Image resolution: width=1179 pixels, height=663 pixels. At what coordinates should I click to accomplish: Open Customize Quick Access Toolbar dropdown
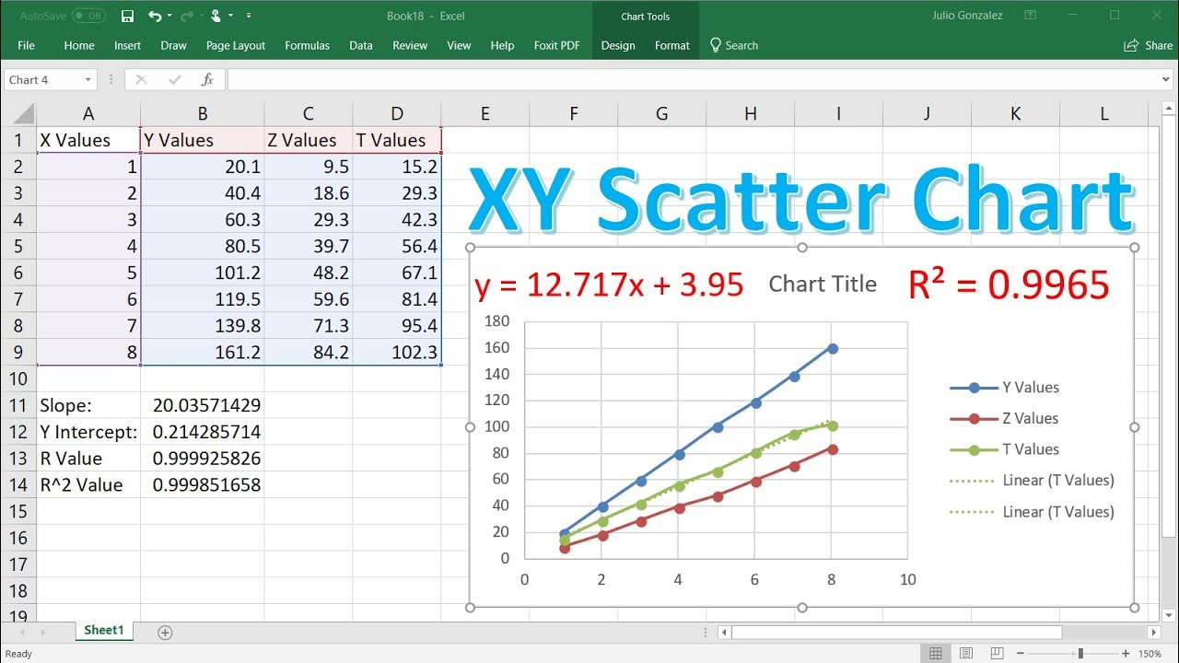pos(249,16)
